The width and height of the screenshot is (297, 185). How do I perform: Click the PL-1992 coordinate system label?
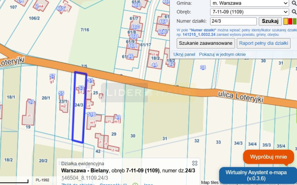click(42, 180)
